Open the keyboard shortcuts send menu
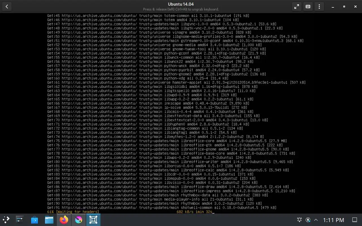362x226 pixels. 308,6
